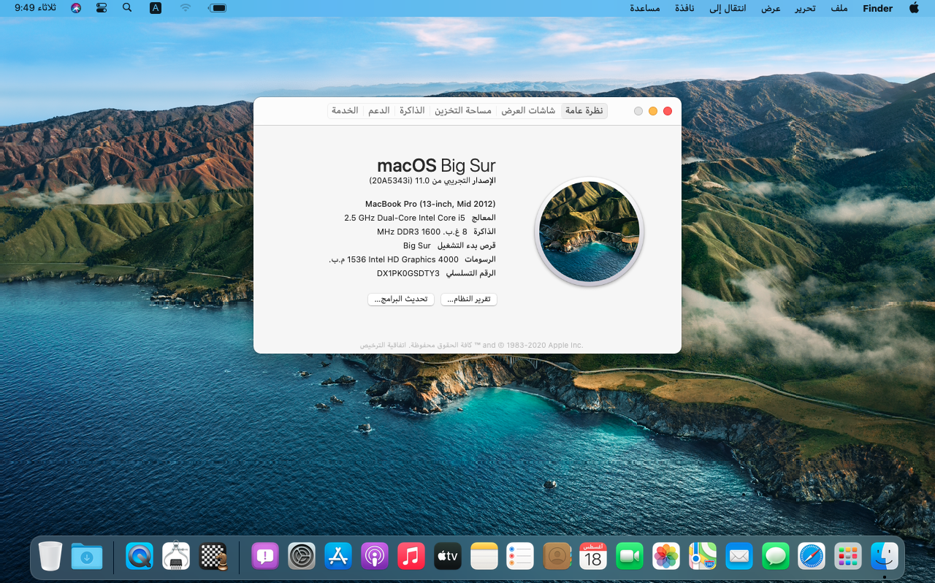The image size is (935, 583).
Task: Open the Finder application menu
Action: point(878,8)
